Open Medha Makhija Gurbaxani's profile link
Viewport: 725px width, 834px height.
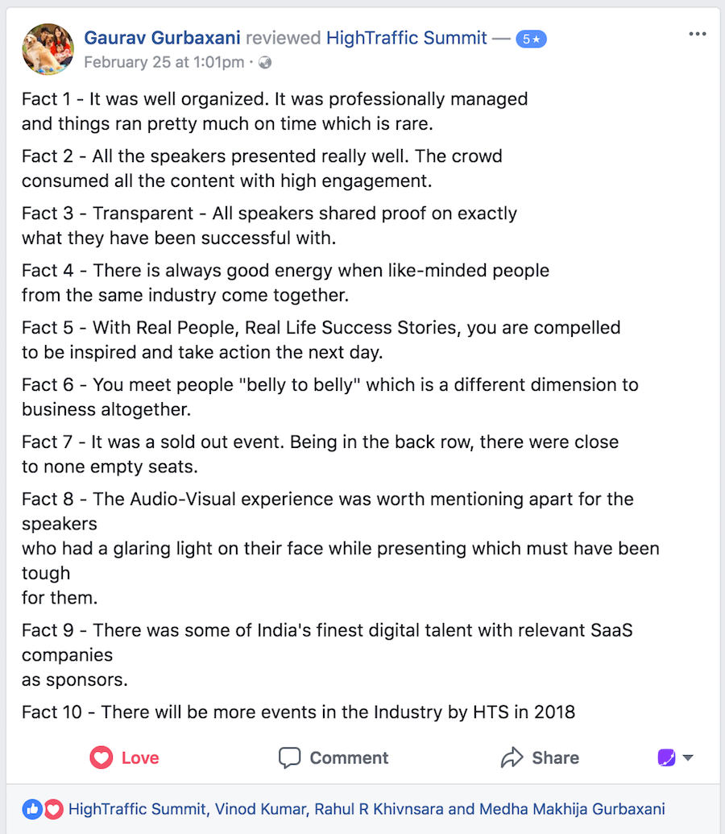572,809
